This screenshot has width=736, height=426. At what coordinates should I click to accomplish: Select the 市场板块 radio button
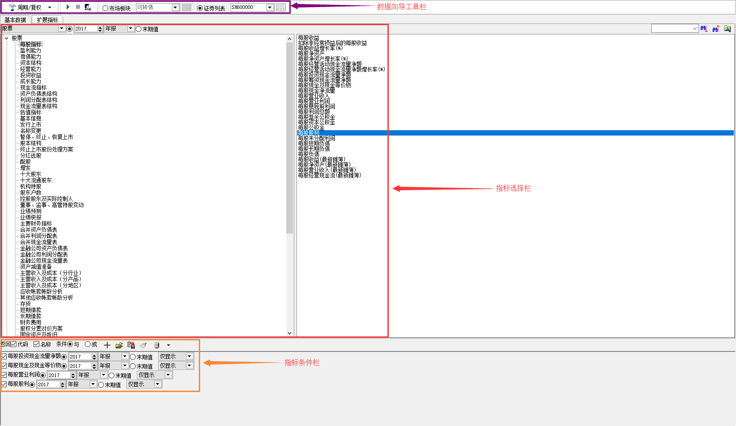click(105, 8)
